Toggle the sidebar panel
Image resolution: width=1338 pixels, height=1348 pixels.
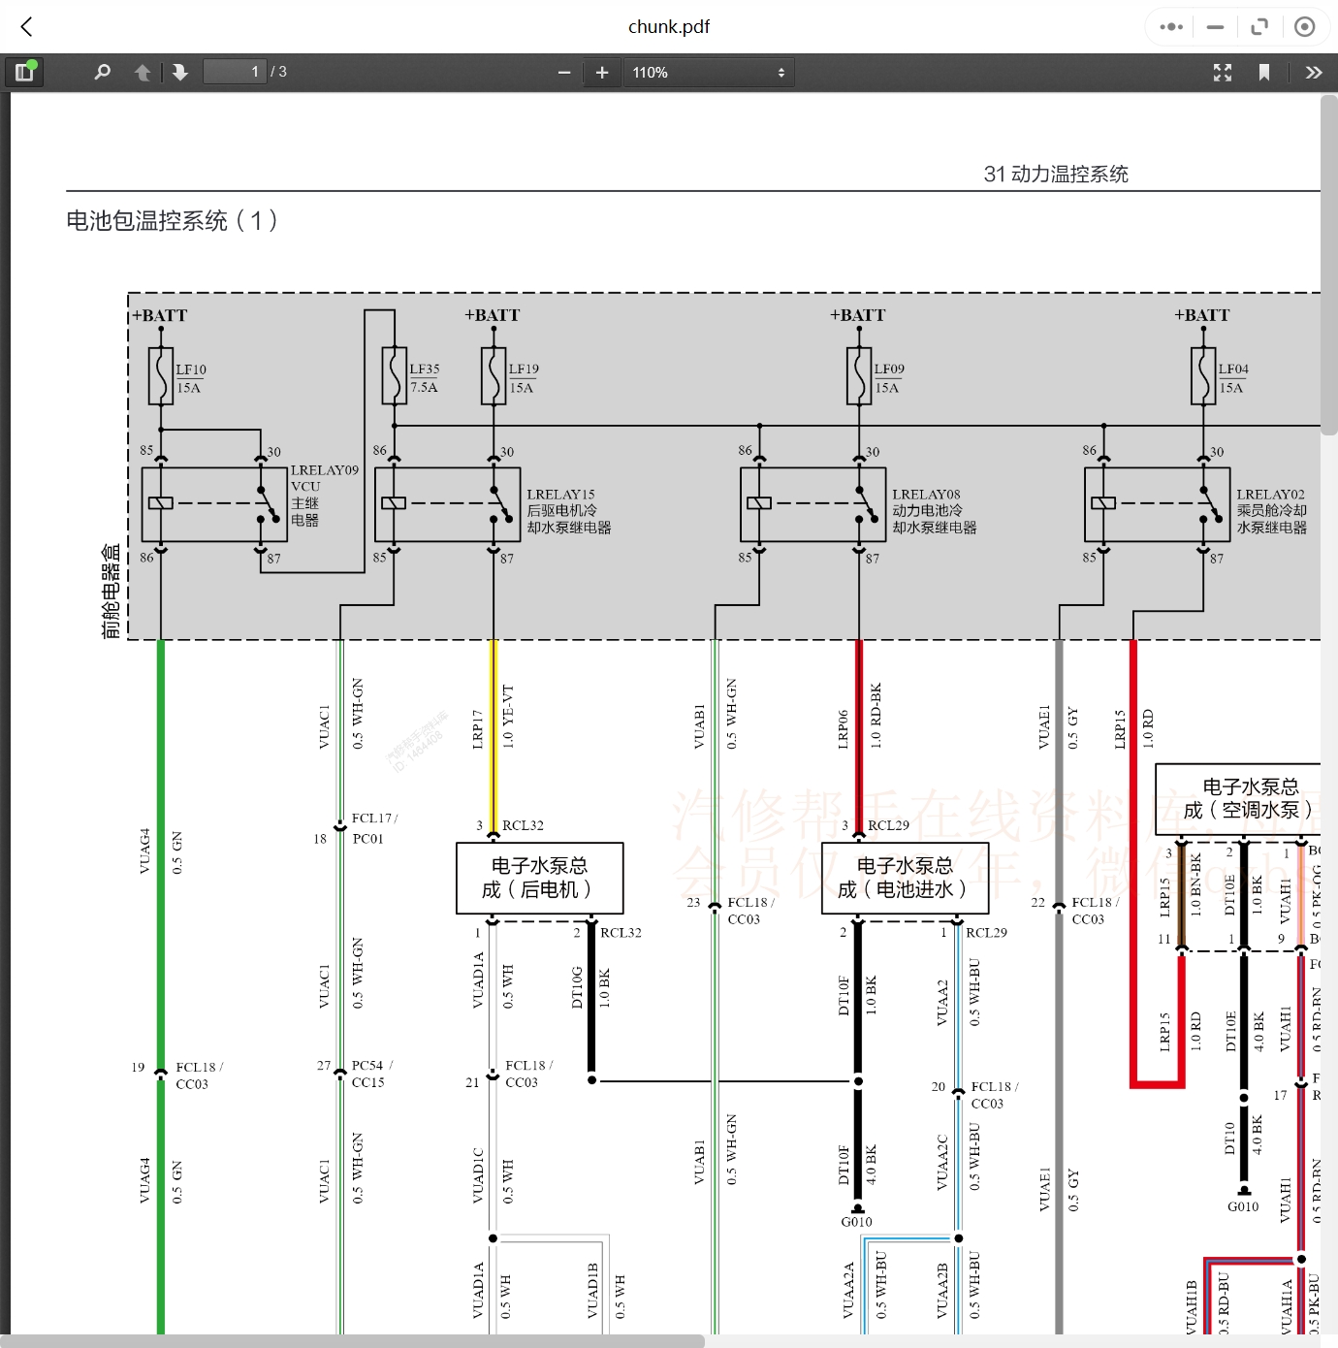point(25,71)
